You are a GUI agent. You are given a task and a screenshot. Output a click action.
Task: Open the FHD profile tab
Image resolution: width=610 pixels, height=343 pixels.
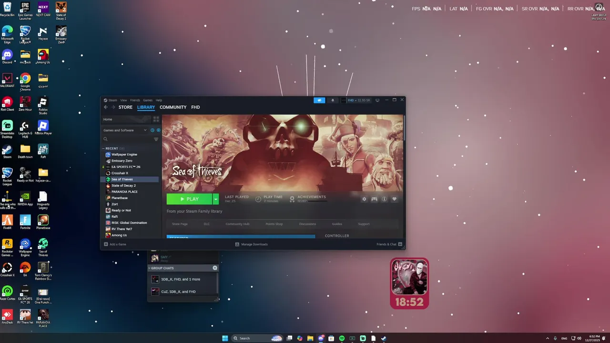tap(195, 107)
